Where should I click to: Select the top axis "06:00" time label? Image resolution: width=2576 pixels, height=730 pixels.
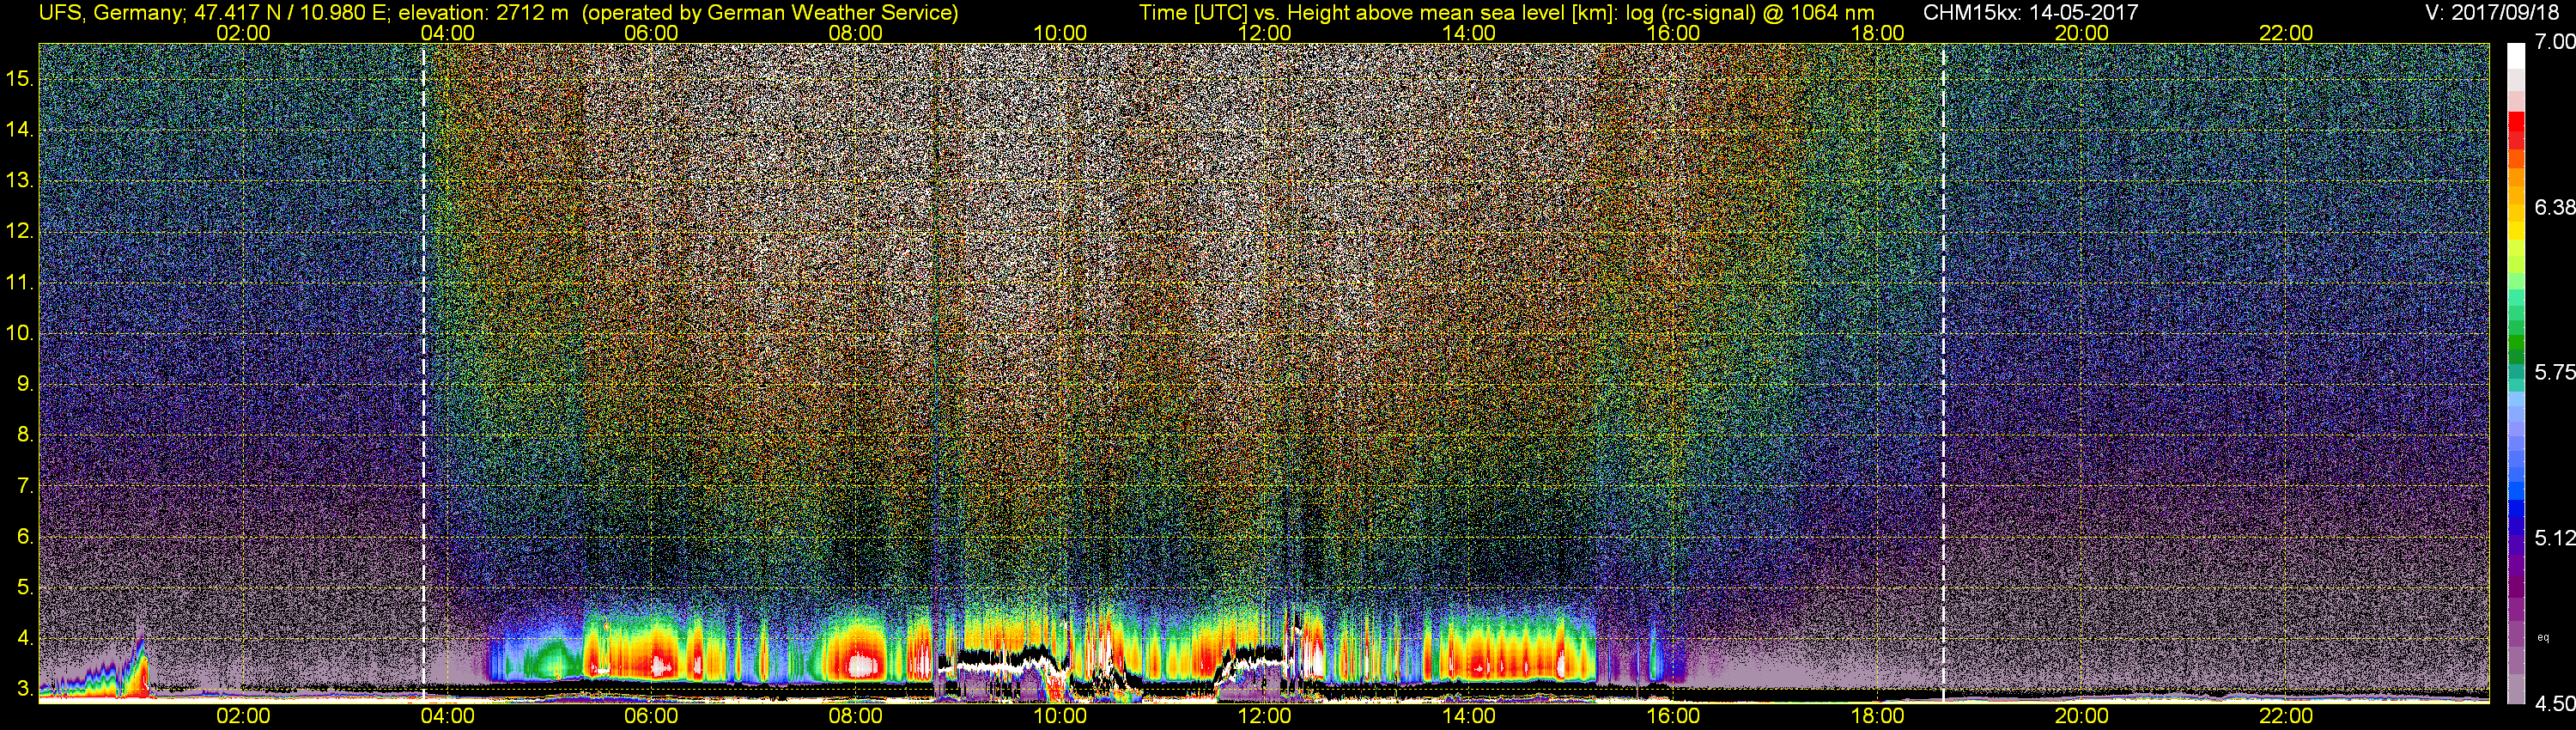click(x=651, y=33)
